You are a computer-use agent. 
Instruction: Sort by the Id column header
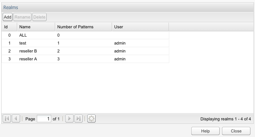click(9, 27)
